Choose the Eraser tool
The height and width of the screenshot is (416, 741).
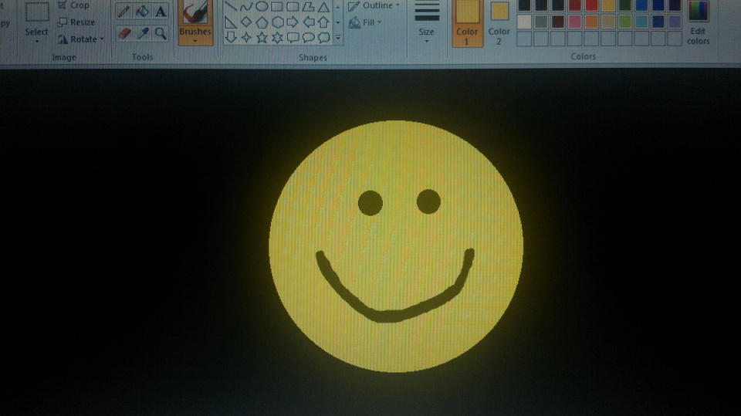123,33
